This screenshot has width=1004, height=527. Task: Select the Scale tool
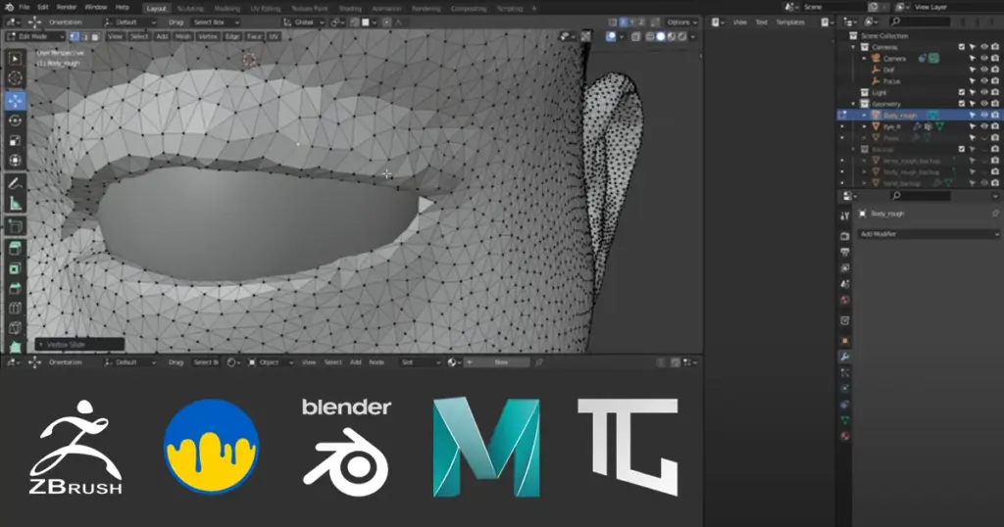click(x=16, y=141)
